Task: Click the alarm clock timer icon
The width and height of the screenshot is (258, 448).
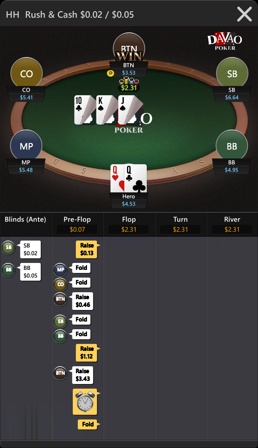Action: [x=85, y=402]
